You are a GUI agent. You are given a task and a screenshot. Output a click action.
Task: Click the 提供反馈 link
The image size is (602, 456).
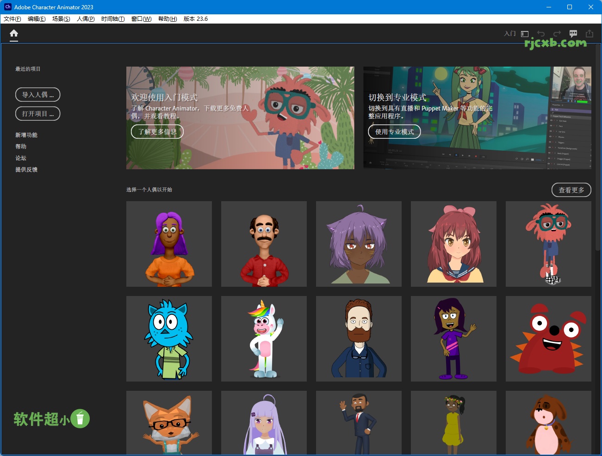(26, 169)
